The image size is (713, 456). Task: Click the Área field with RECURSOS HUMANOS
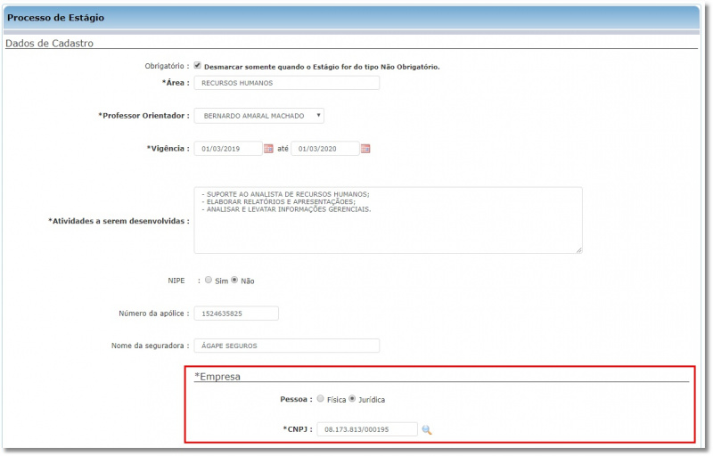[x=286, y=83]
